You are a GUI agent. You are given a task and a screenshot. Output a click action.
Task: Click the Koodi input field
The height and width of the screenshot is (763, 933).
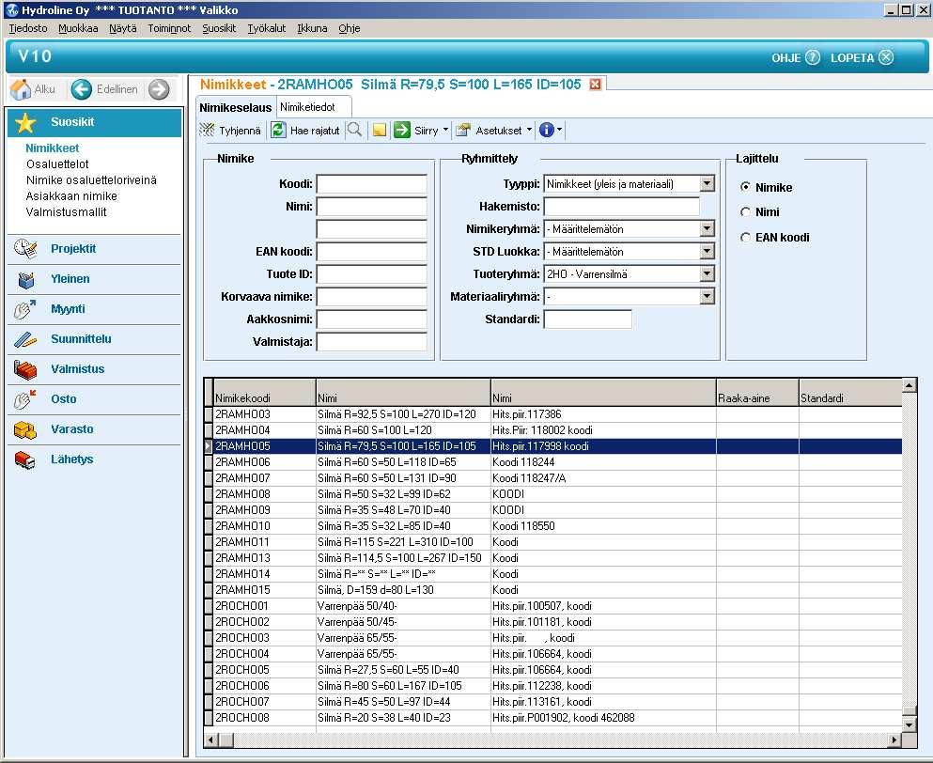point(372,184)
